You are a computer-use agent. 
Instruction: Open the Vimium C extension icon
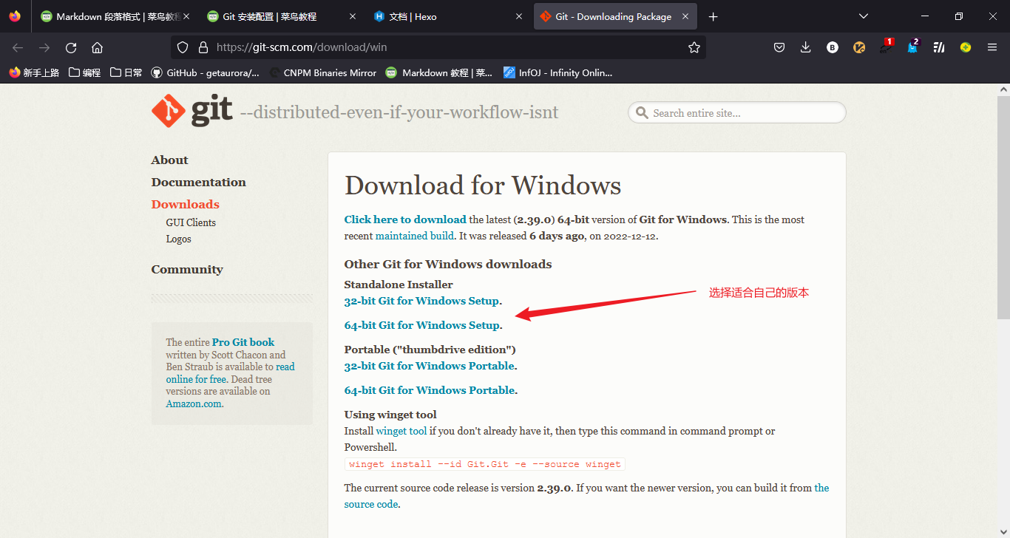tap(859, 47)
